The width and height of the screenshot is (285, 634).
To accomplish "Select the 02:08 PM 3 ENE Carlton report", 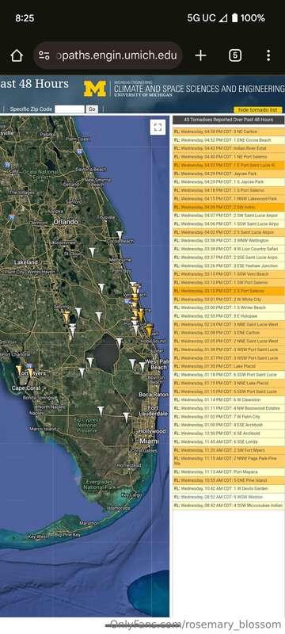I will click(x=229, y=333).
